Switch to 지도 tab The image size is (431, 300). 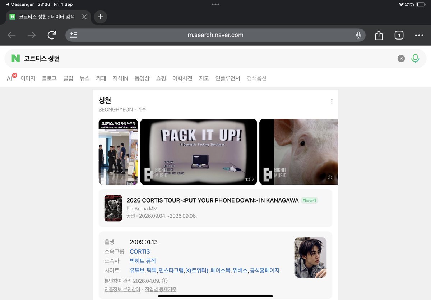204,78
